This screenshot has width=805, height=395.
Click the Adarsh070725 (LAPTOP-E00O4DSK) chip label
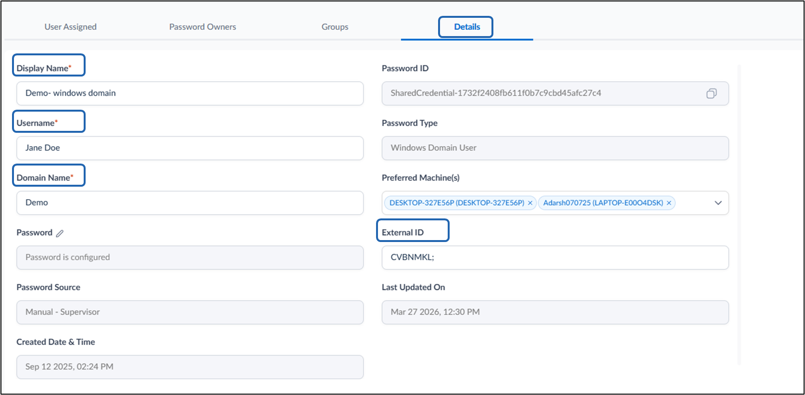click(x=603, y=203)
